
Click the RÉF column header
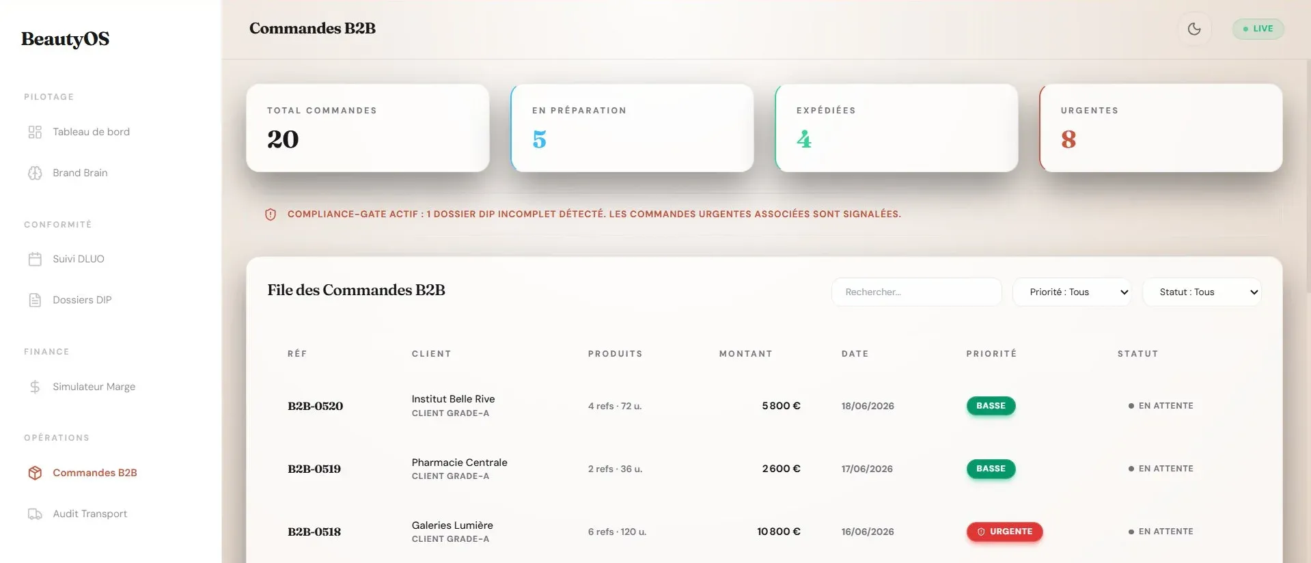(297, 354)
